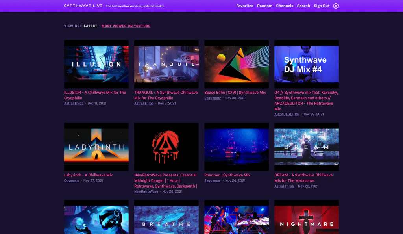Screen dimensions: 403x234
Task: Visit Astral Throb channel under DREAM
Action: (284, 186)
